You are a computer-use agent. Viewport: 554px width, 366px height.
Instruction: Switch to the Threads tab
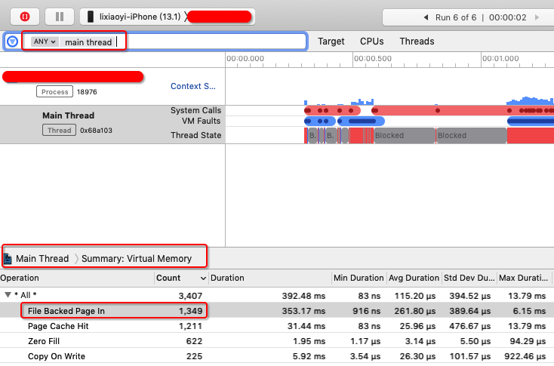(417, 42)
